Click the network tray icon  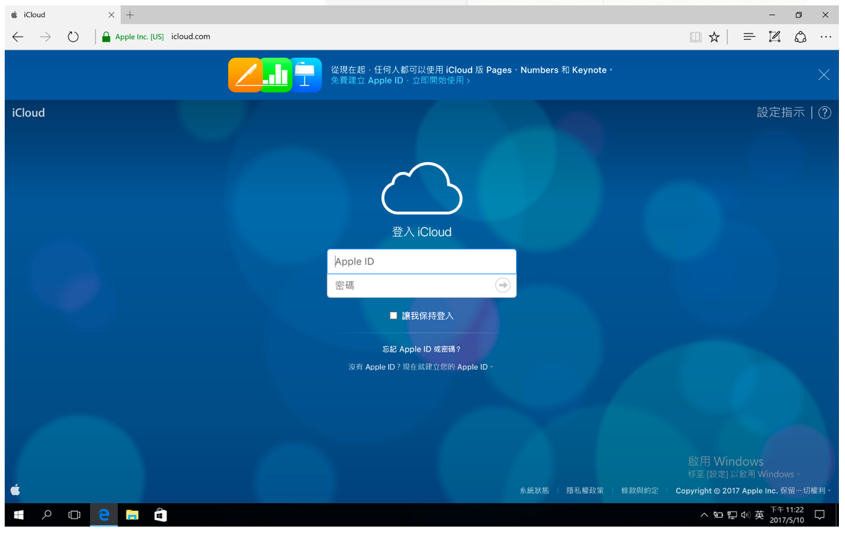pos(732,515)
